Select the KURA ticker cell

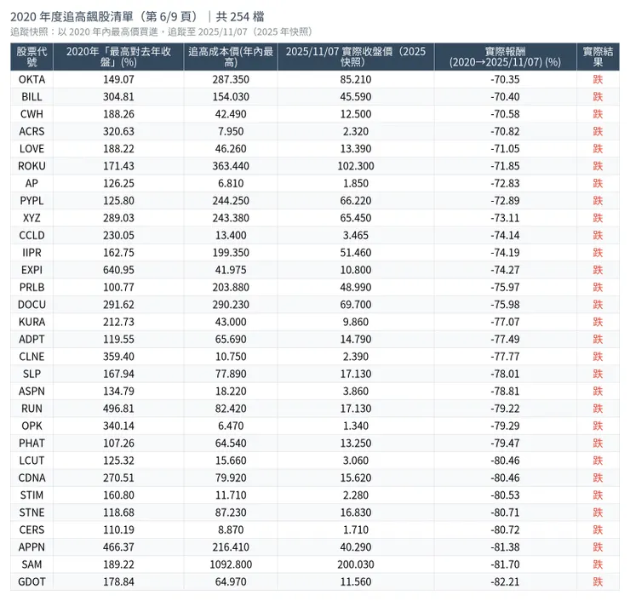(x=31, y=322)
